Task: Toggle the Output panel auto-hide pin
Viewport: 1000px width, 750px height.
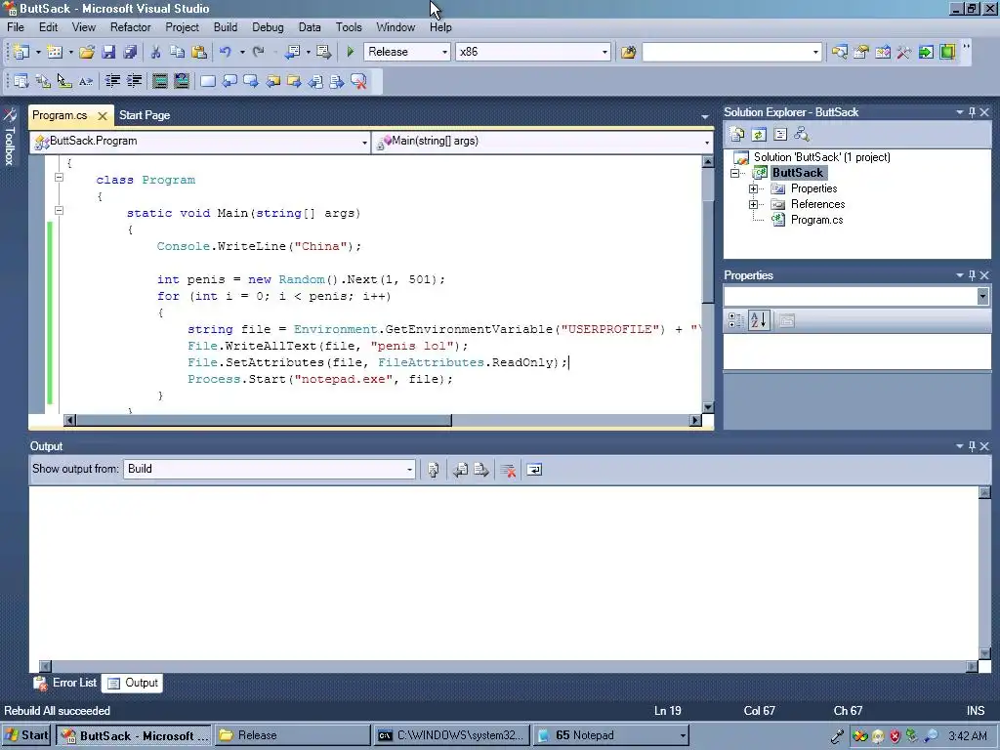Action: pos(972,446)
